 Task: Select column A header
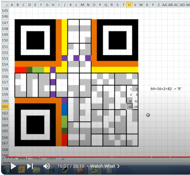click(12, 5)
